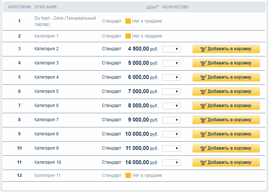269x194 pixels.
Task: Open the quantity dropdown for the 14 000,00 руб. row
Action: [x=171, y=163]
